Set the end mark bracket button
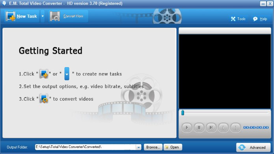Viewport: 274px width, 154px height. coord(235,128)
